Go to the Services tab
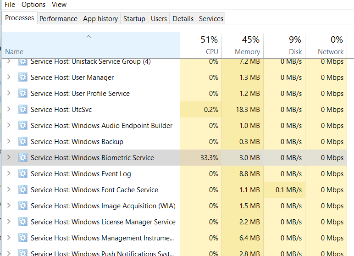 coord(211,19)
